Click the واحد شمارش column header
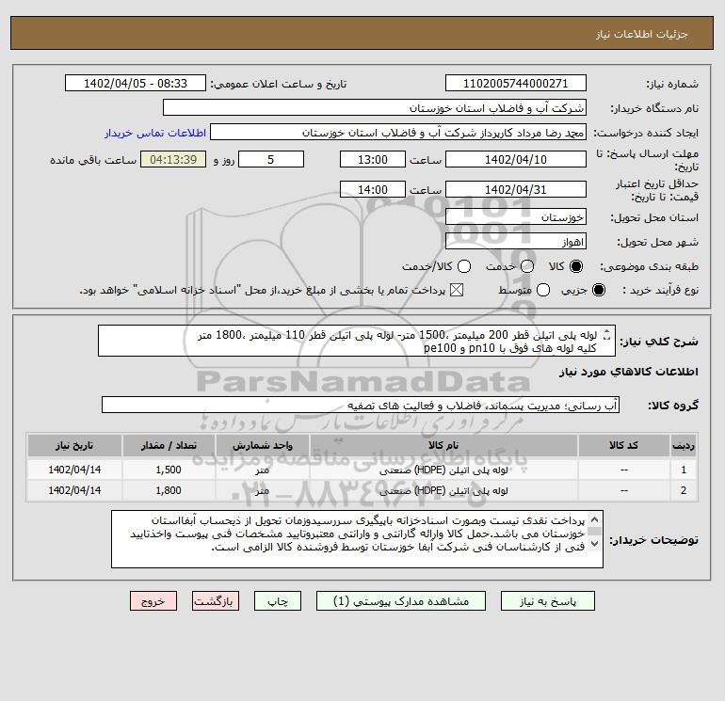725x701 pixels. coord(262,445)
